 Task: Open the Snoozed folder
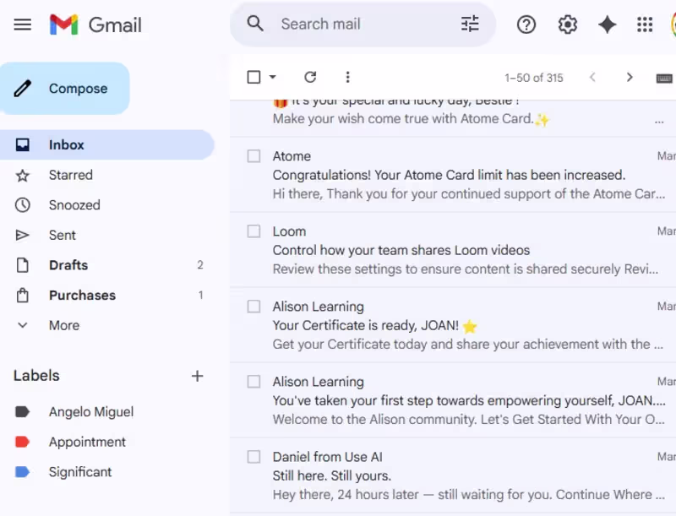click(107, 205)
